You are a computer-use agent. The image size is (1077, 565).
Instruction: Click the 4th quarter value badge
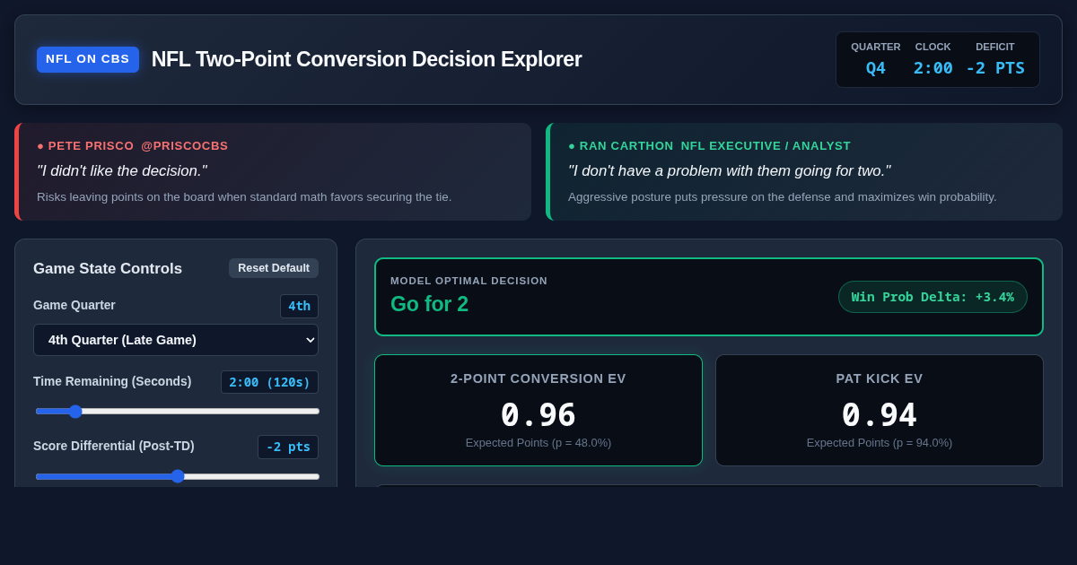point(299,306)
